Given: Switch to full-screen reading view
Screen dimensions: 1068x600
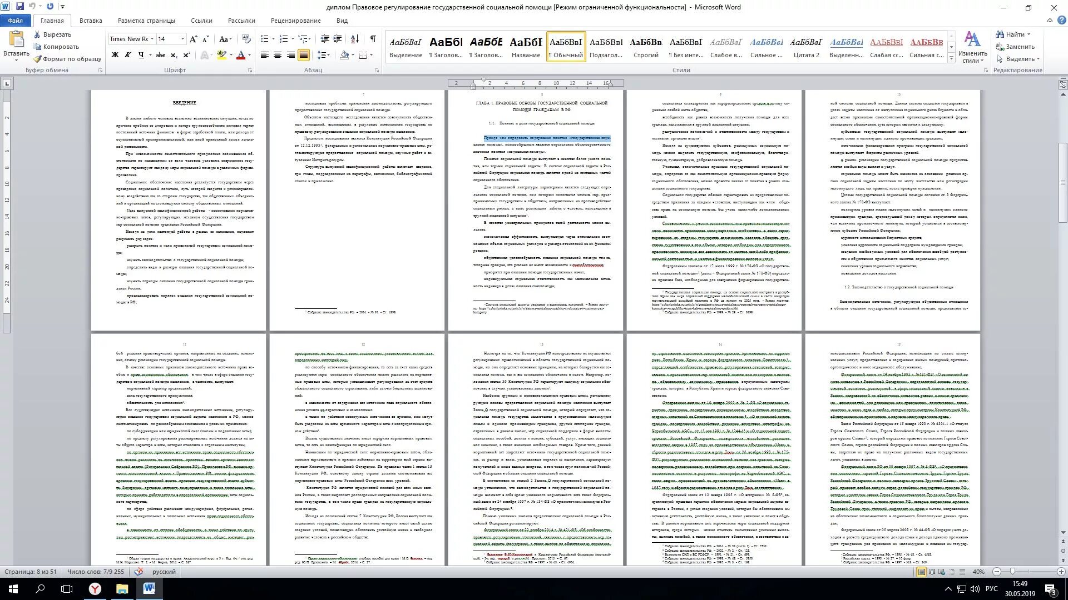Looking at the screenshot, I should [x=932, y=572].
